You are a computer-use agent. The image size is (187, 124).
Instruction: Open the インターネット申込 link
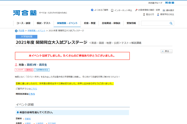pyautogui.click(x=123, y=10)
